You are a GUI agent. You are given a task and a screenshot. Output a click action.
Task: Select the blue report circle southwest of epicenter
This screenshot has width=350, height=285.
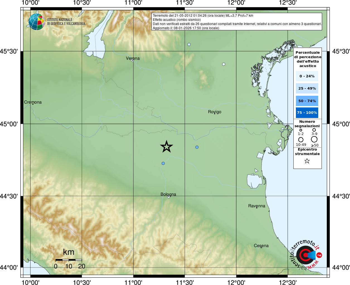[163, 163]
